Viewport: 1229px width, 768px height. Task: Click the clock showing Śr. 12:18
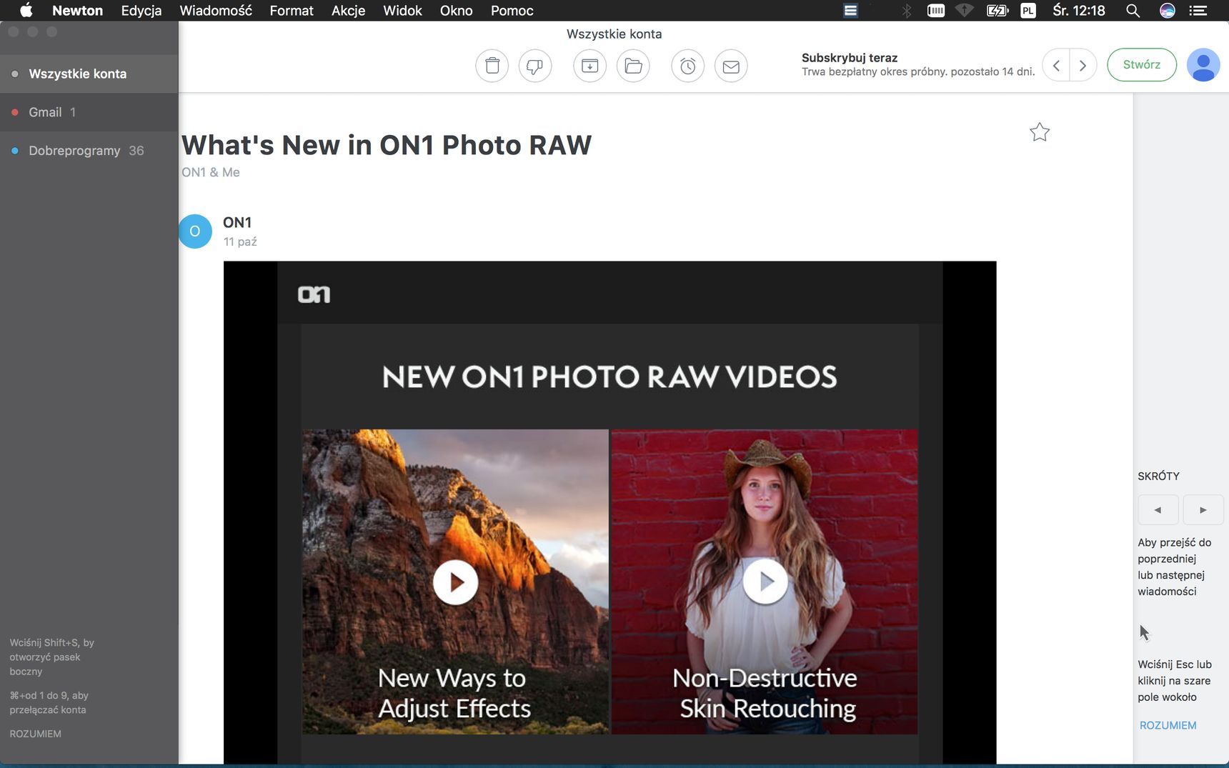point(1078,11)
